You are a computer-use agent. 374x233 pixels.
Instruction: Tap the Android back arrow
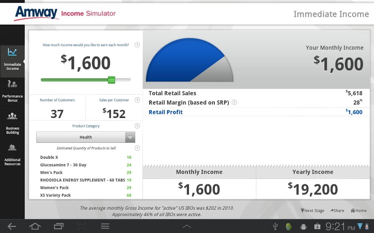click(11, 226)
